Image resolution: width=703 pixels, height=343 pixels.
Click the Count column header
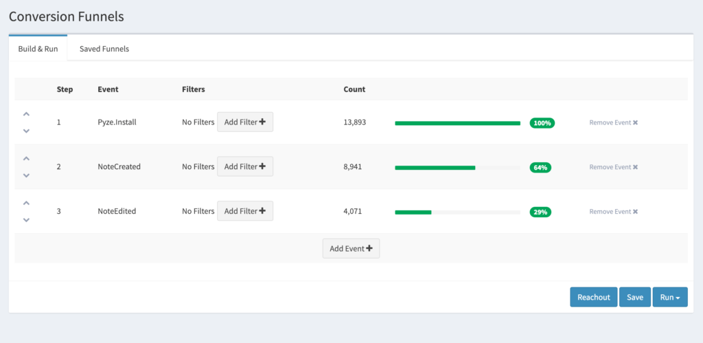(x=355, y=89)
